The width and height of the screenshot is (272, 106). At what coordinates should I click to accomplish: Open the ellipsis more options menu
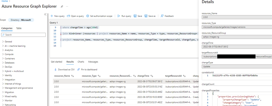point(67,6)
